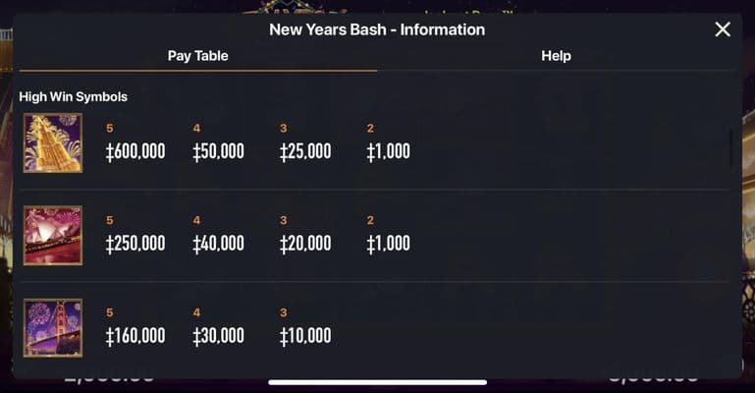Click the 160,000 Golden Gate Bridge payout
The image size is (755, 393).
pos(135,336)
